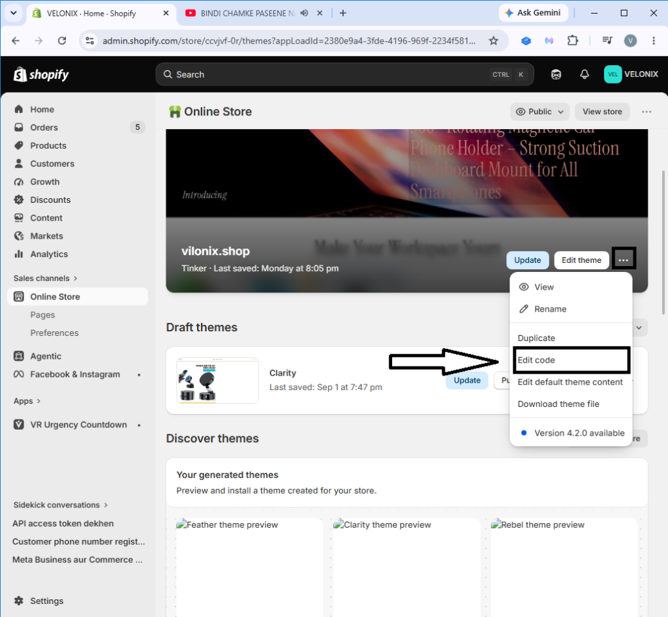Expand the Apps section
Viewport: 668px width, 617px height.
(x=27, y=401)
